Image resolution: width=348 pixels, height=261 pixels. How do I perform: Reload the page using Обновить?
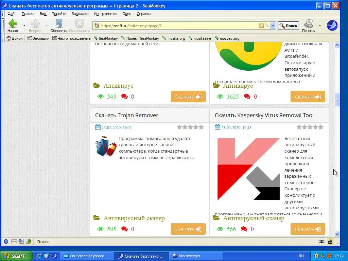[58, 26]
